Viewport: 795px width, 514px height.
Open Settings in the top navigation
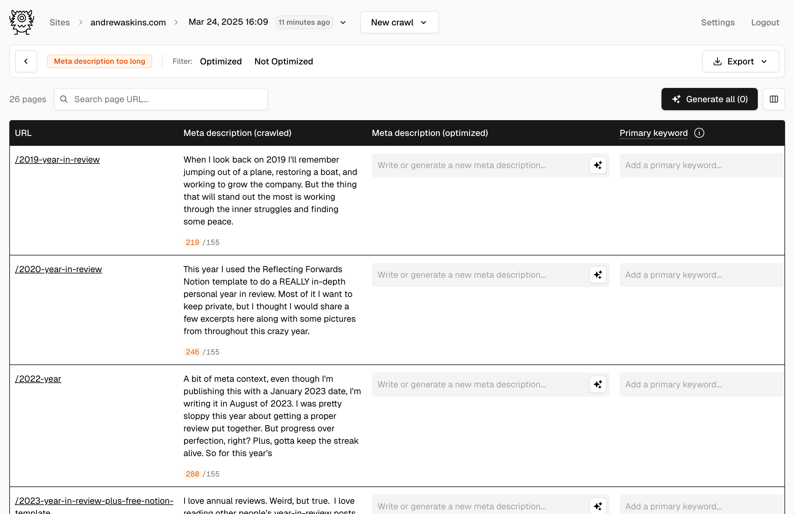coord(718,22)
